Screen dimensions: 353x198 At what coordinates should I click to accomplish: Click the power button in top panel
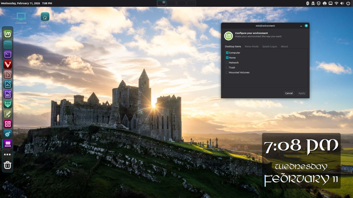coord(348,3)
